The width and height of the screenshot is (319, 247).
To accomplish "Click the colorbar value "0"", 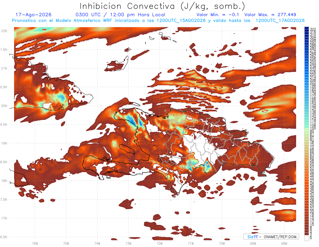I will tap(311, 238).
